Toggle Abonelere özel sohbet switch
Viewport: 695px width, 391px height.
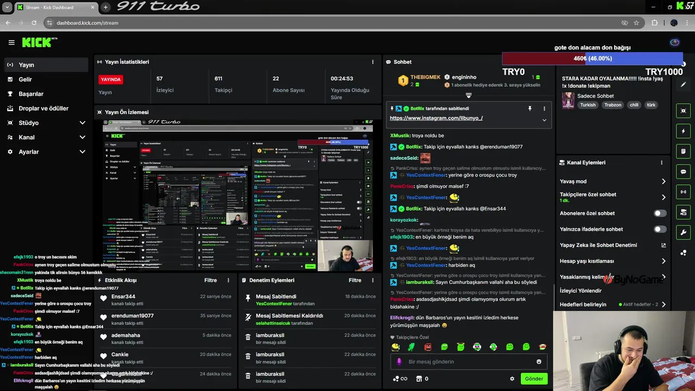(660, 213)
